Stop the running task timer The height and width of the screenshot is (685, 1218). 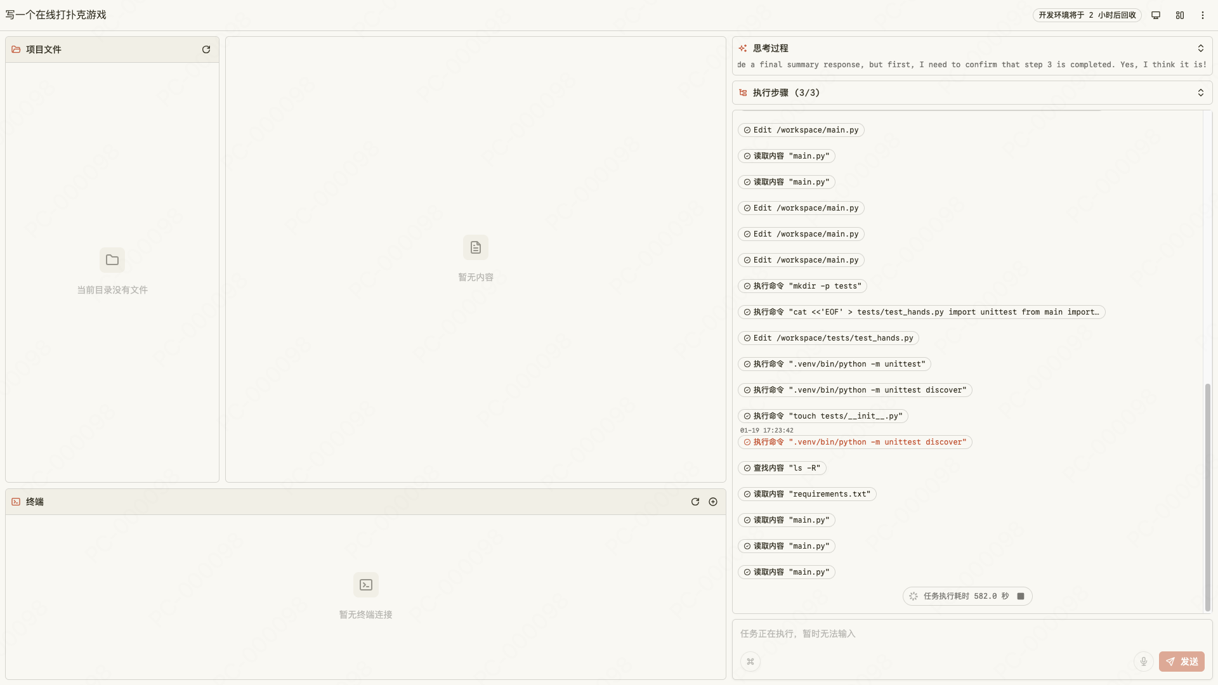click(1021, 596)
